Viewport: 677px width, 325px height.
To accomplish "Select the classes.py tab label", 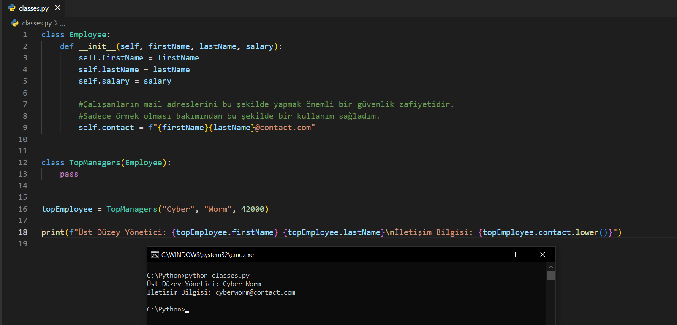I will tap(34, 8).
